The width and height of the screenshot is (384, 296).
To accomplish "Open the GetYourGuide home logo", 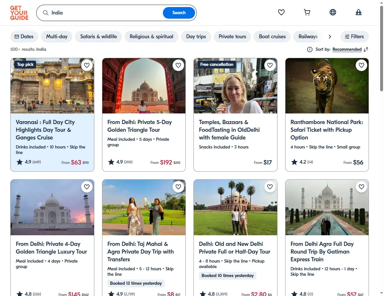I will pos(19,13).
